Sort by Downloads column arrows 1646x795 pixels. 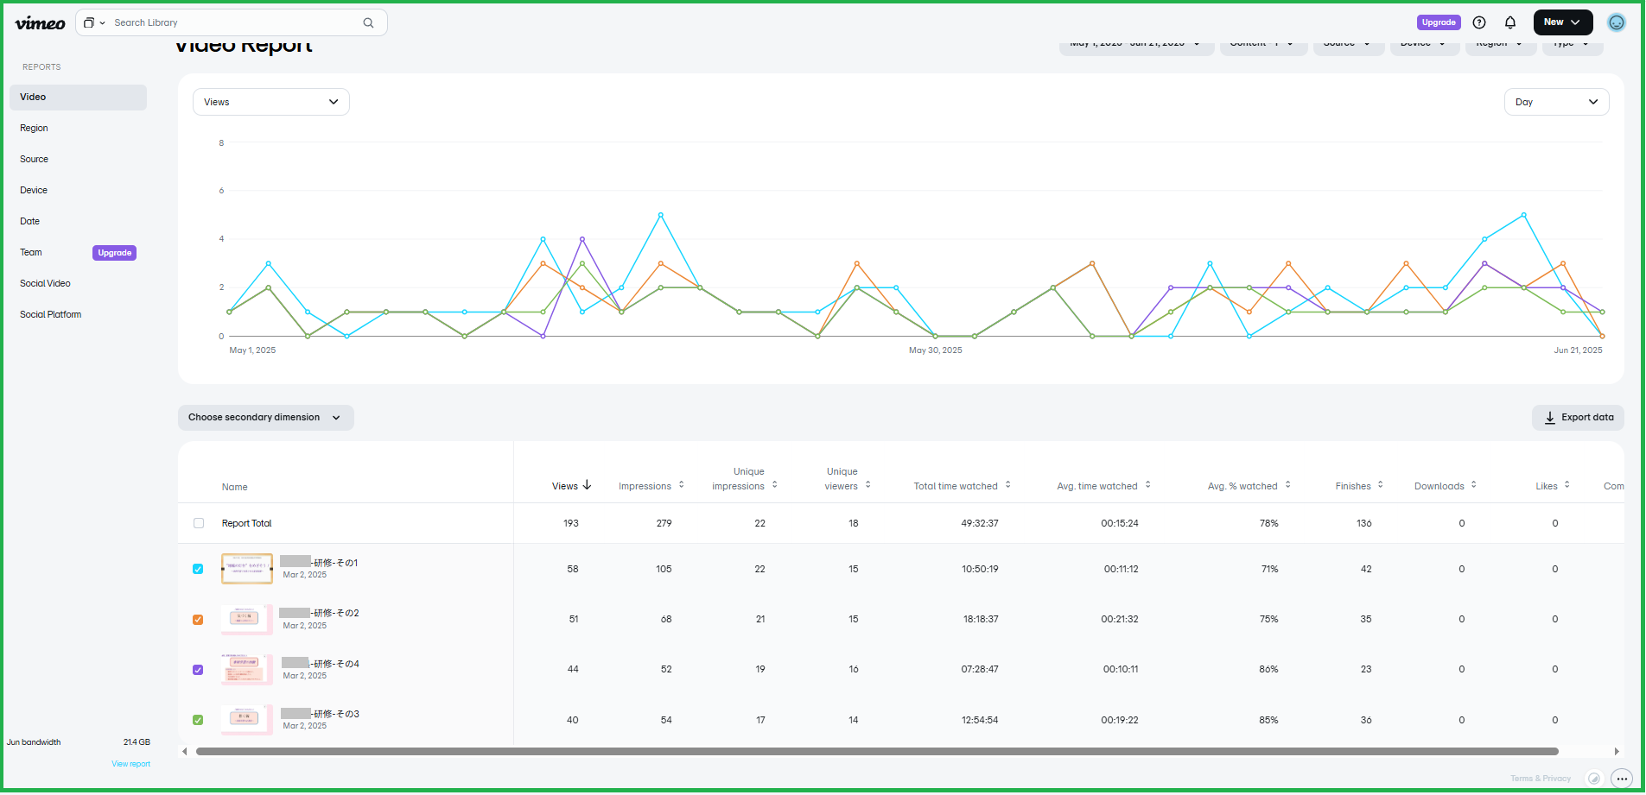click(1474, 485)
